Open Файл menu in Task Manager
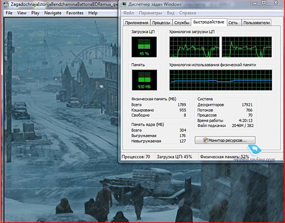The height and width of the screenshot is (223, 285). [x=129, y=13]
